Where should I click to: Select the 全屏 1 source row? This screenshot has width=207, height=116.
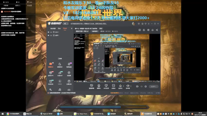point(60,35)
